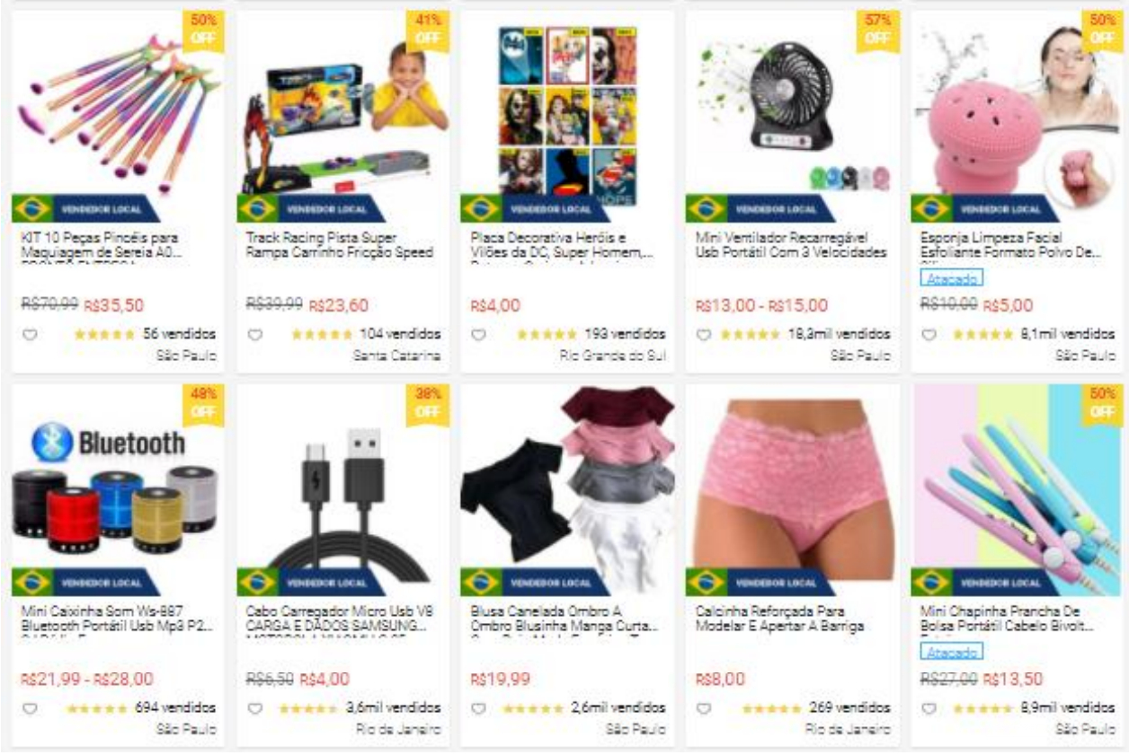Click heart icon on Track Racing Pista item
The image size is (1129, 755).
point(254,335)
